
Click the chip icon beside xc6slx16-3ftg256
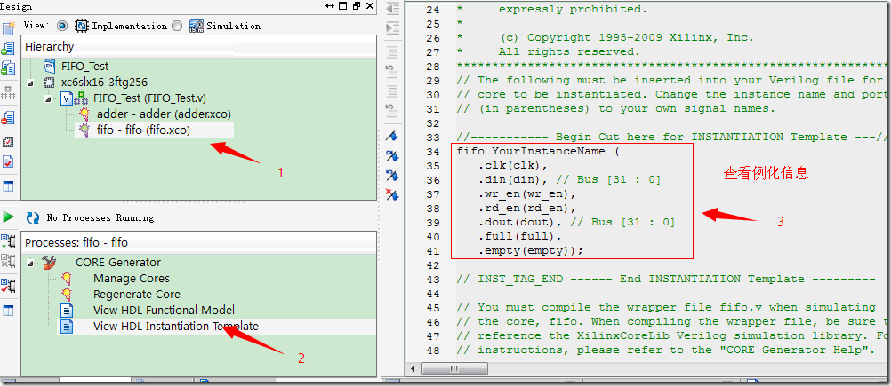point(49,83)
